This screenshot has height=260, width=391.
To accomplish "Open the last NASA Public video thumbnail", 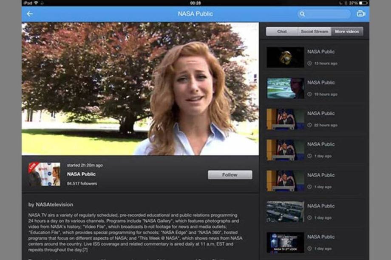I will [285, 243].
